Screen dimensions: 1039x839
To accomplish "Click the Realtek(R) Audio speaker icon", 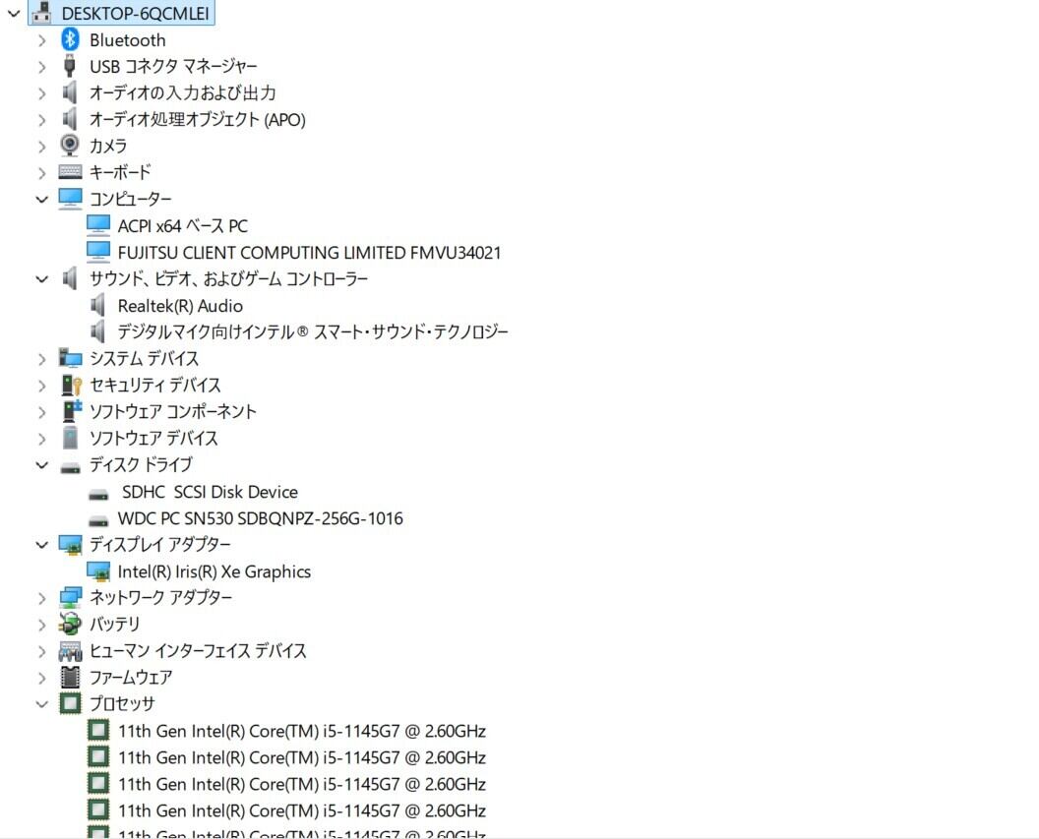I will [98, 305].
